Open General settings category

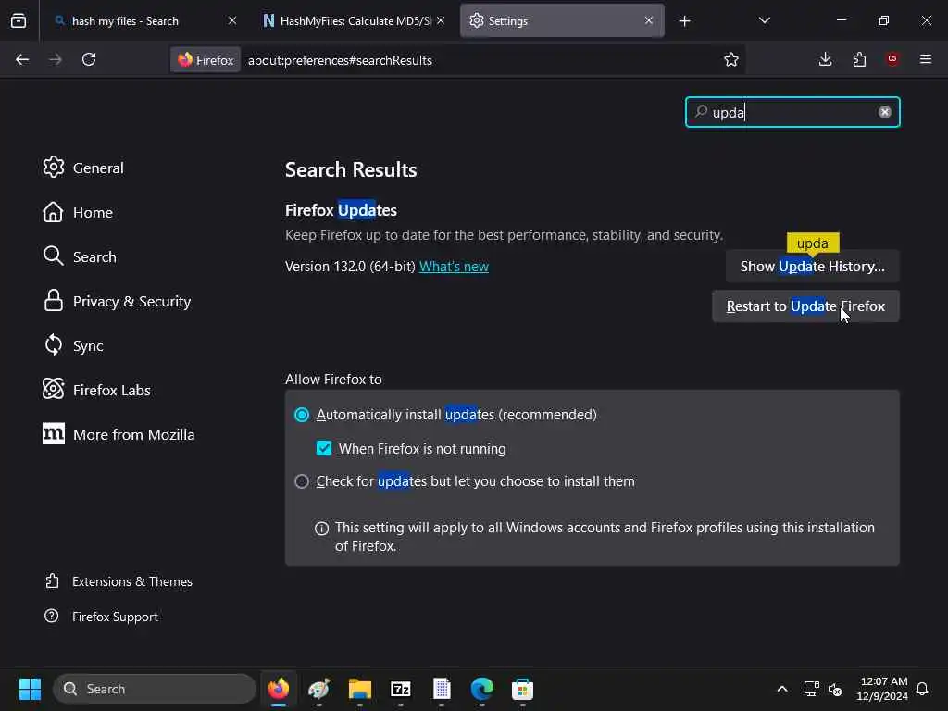tap(83, 168)
